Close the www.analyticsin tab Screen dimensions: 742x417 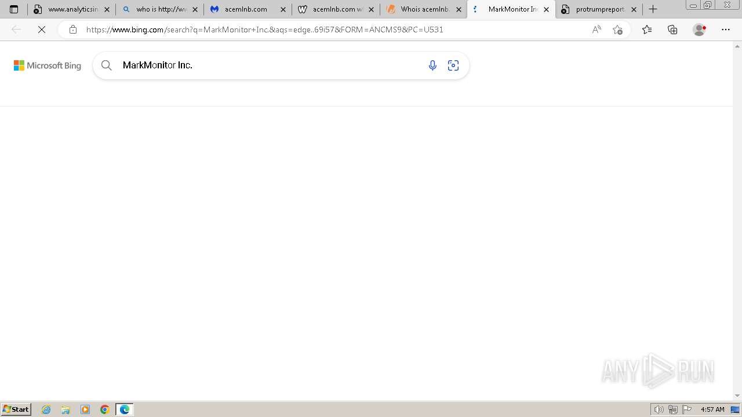[x=107, y=9]
